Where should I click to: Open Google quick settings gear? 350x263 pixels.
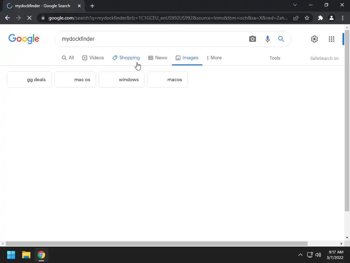click(x=314, y=39)
